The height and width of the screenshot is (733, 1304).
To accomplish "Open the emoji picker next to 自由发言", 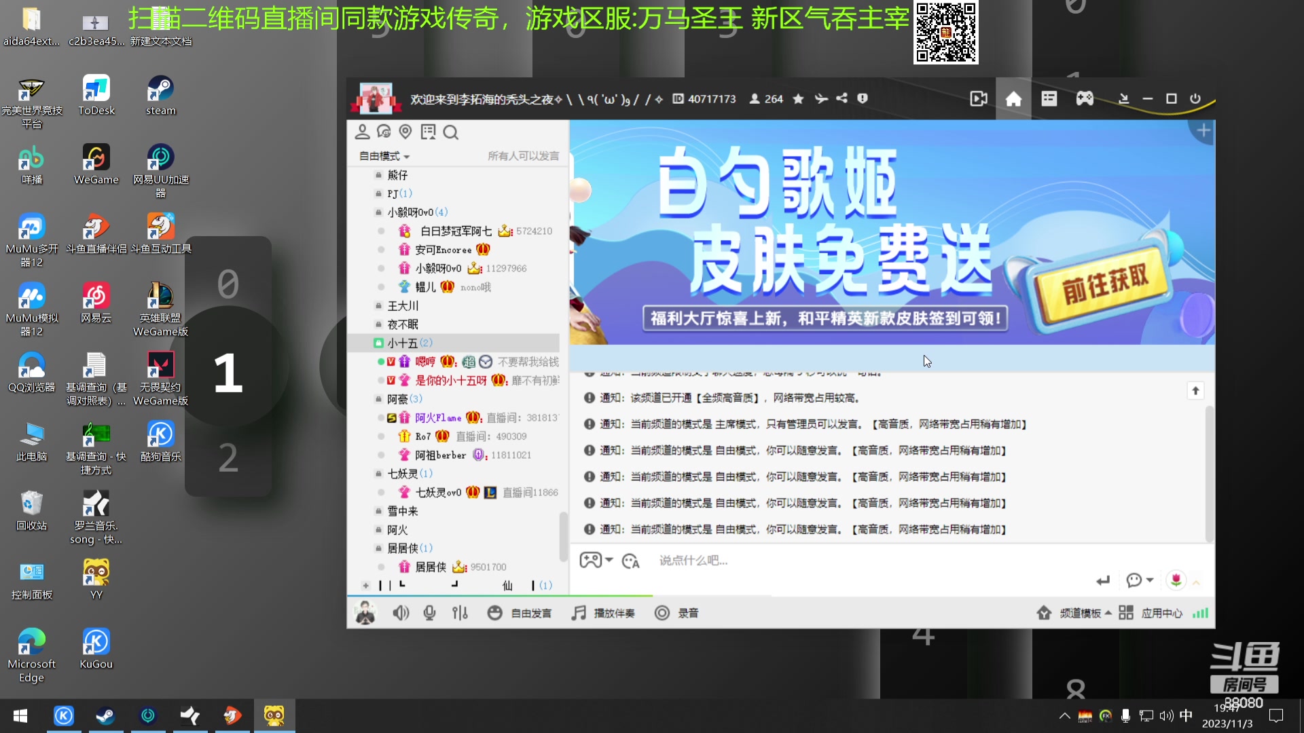I will click(x=494, y=612).
